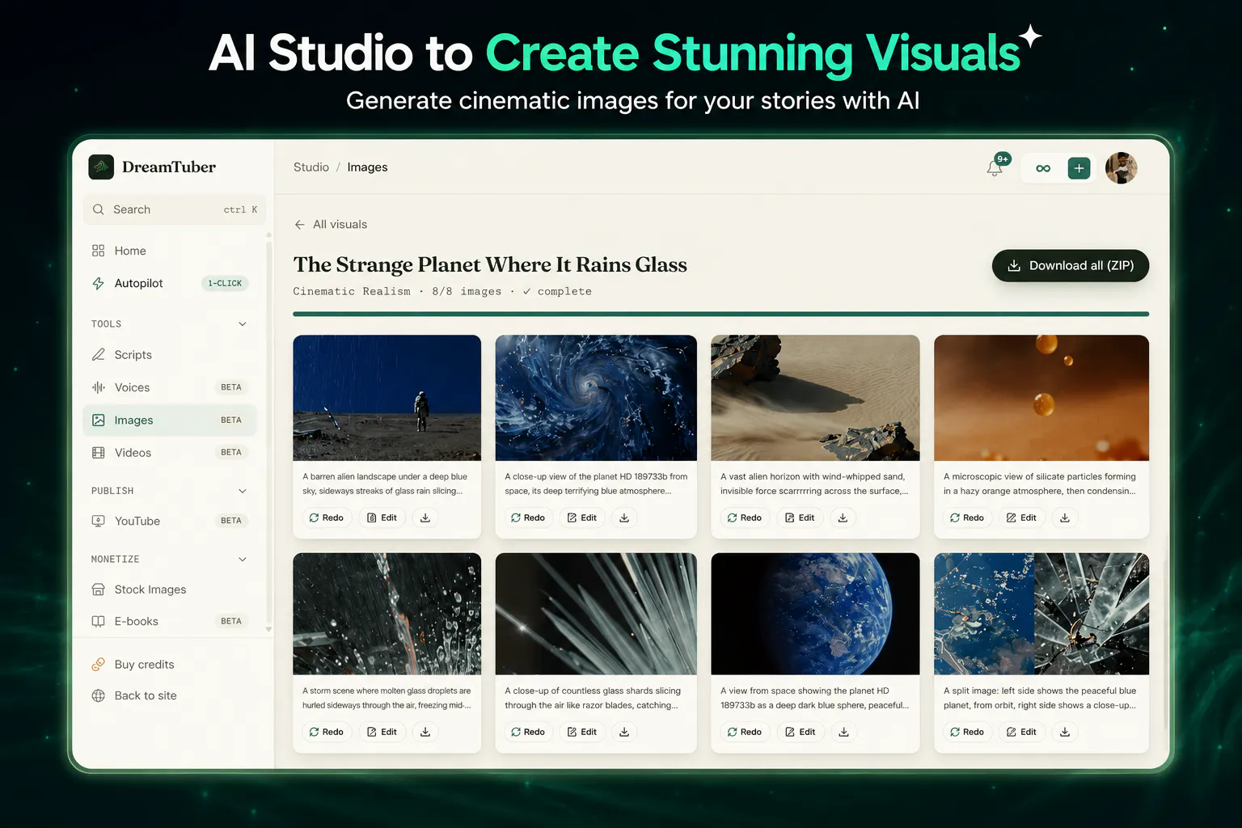This screenshot has width=1242, height=828.
Task: Collapse the TOOLS section chevron
Action: point(243,324)
